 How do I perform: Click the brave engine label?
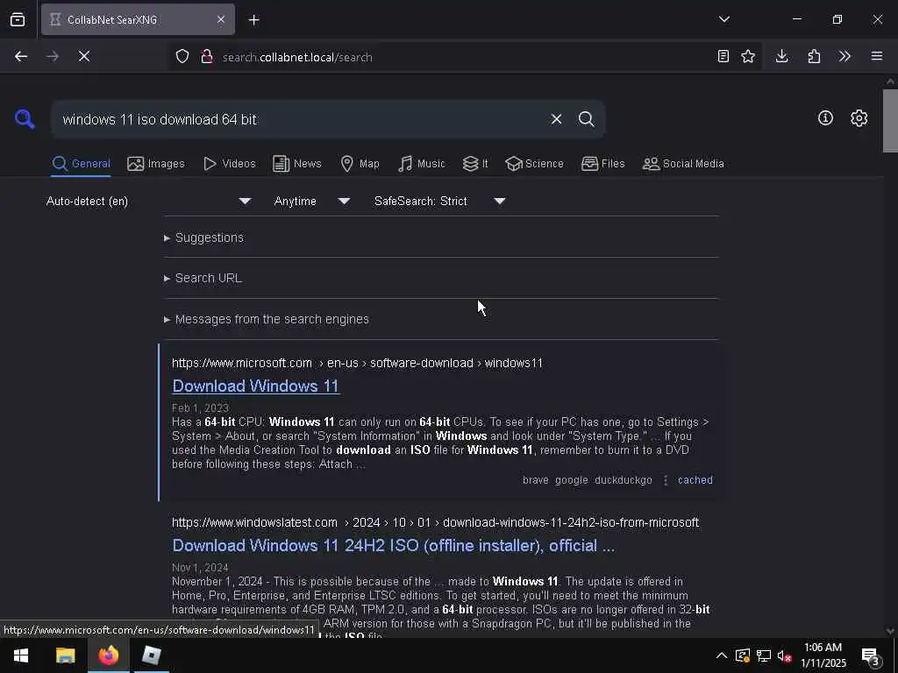coord(536,480)
